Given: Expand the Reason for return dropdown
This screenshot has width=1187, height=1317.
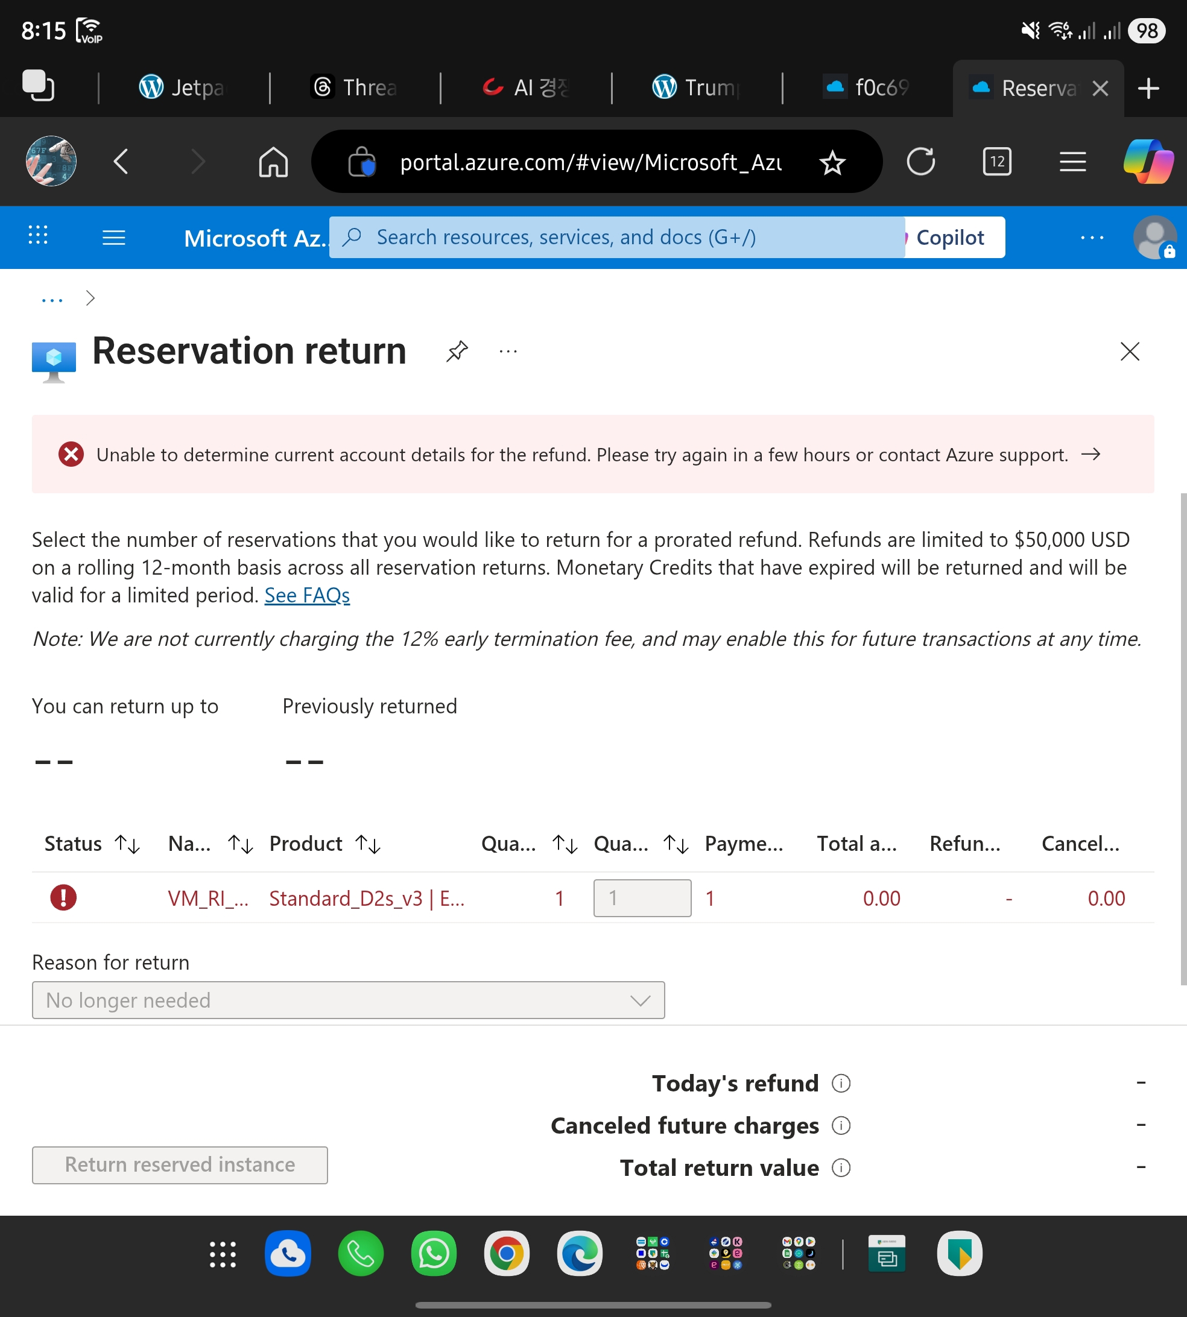Looking at the screenshot, I should [348, 1000].
